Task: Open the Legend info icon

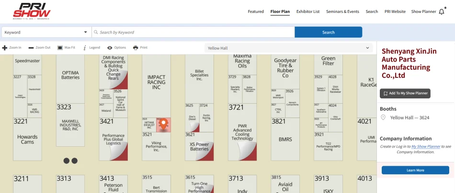Action: 85,48
